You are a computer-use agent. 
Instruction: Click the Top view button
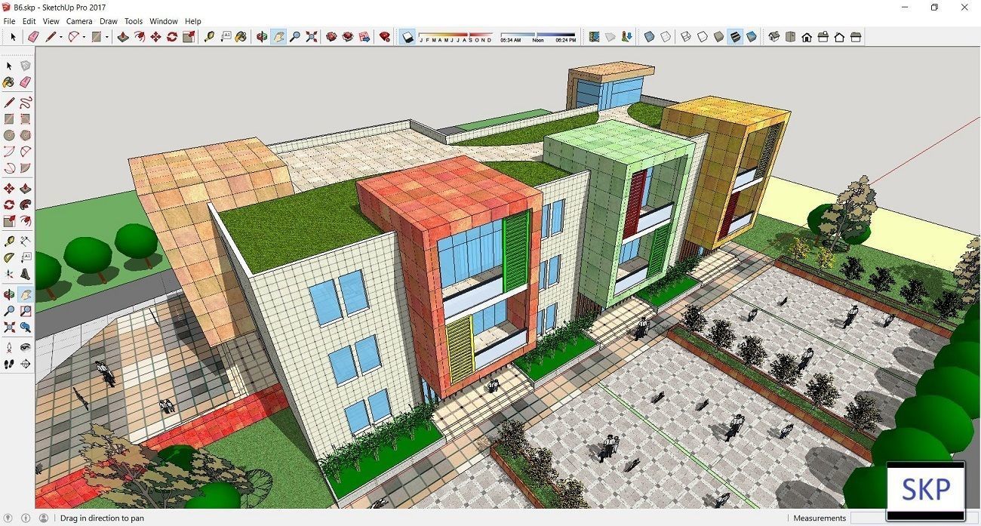pos(790,37)
